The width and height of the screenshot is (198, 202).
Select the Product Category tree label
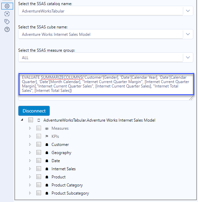coord(67,185)
